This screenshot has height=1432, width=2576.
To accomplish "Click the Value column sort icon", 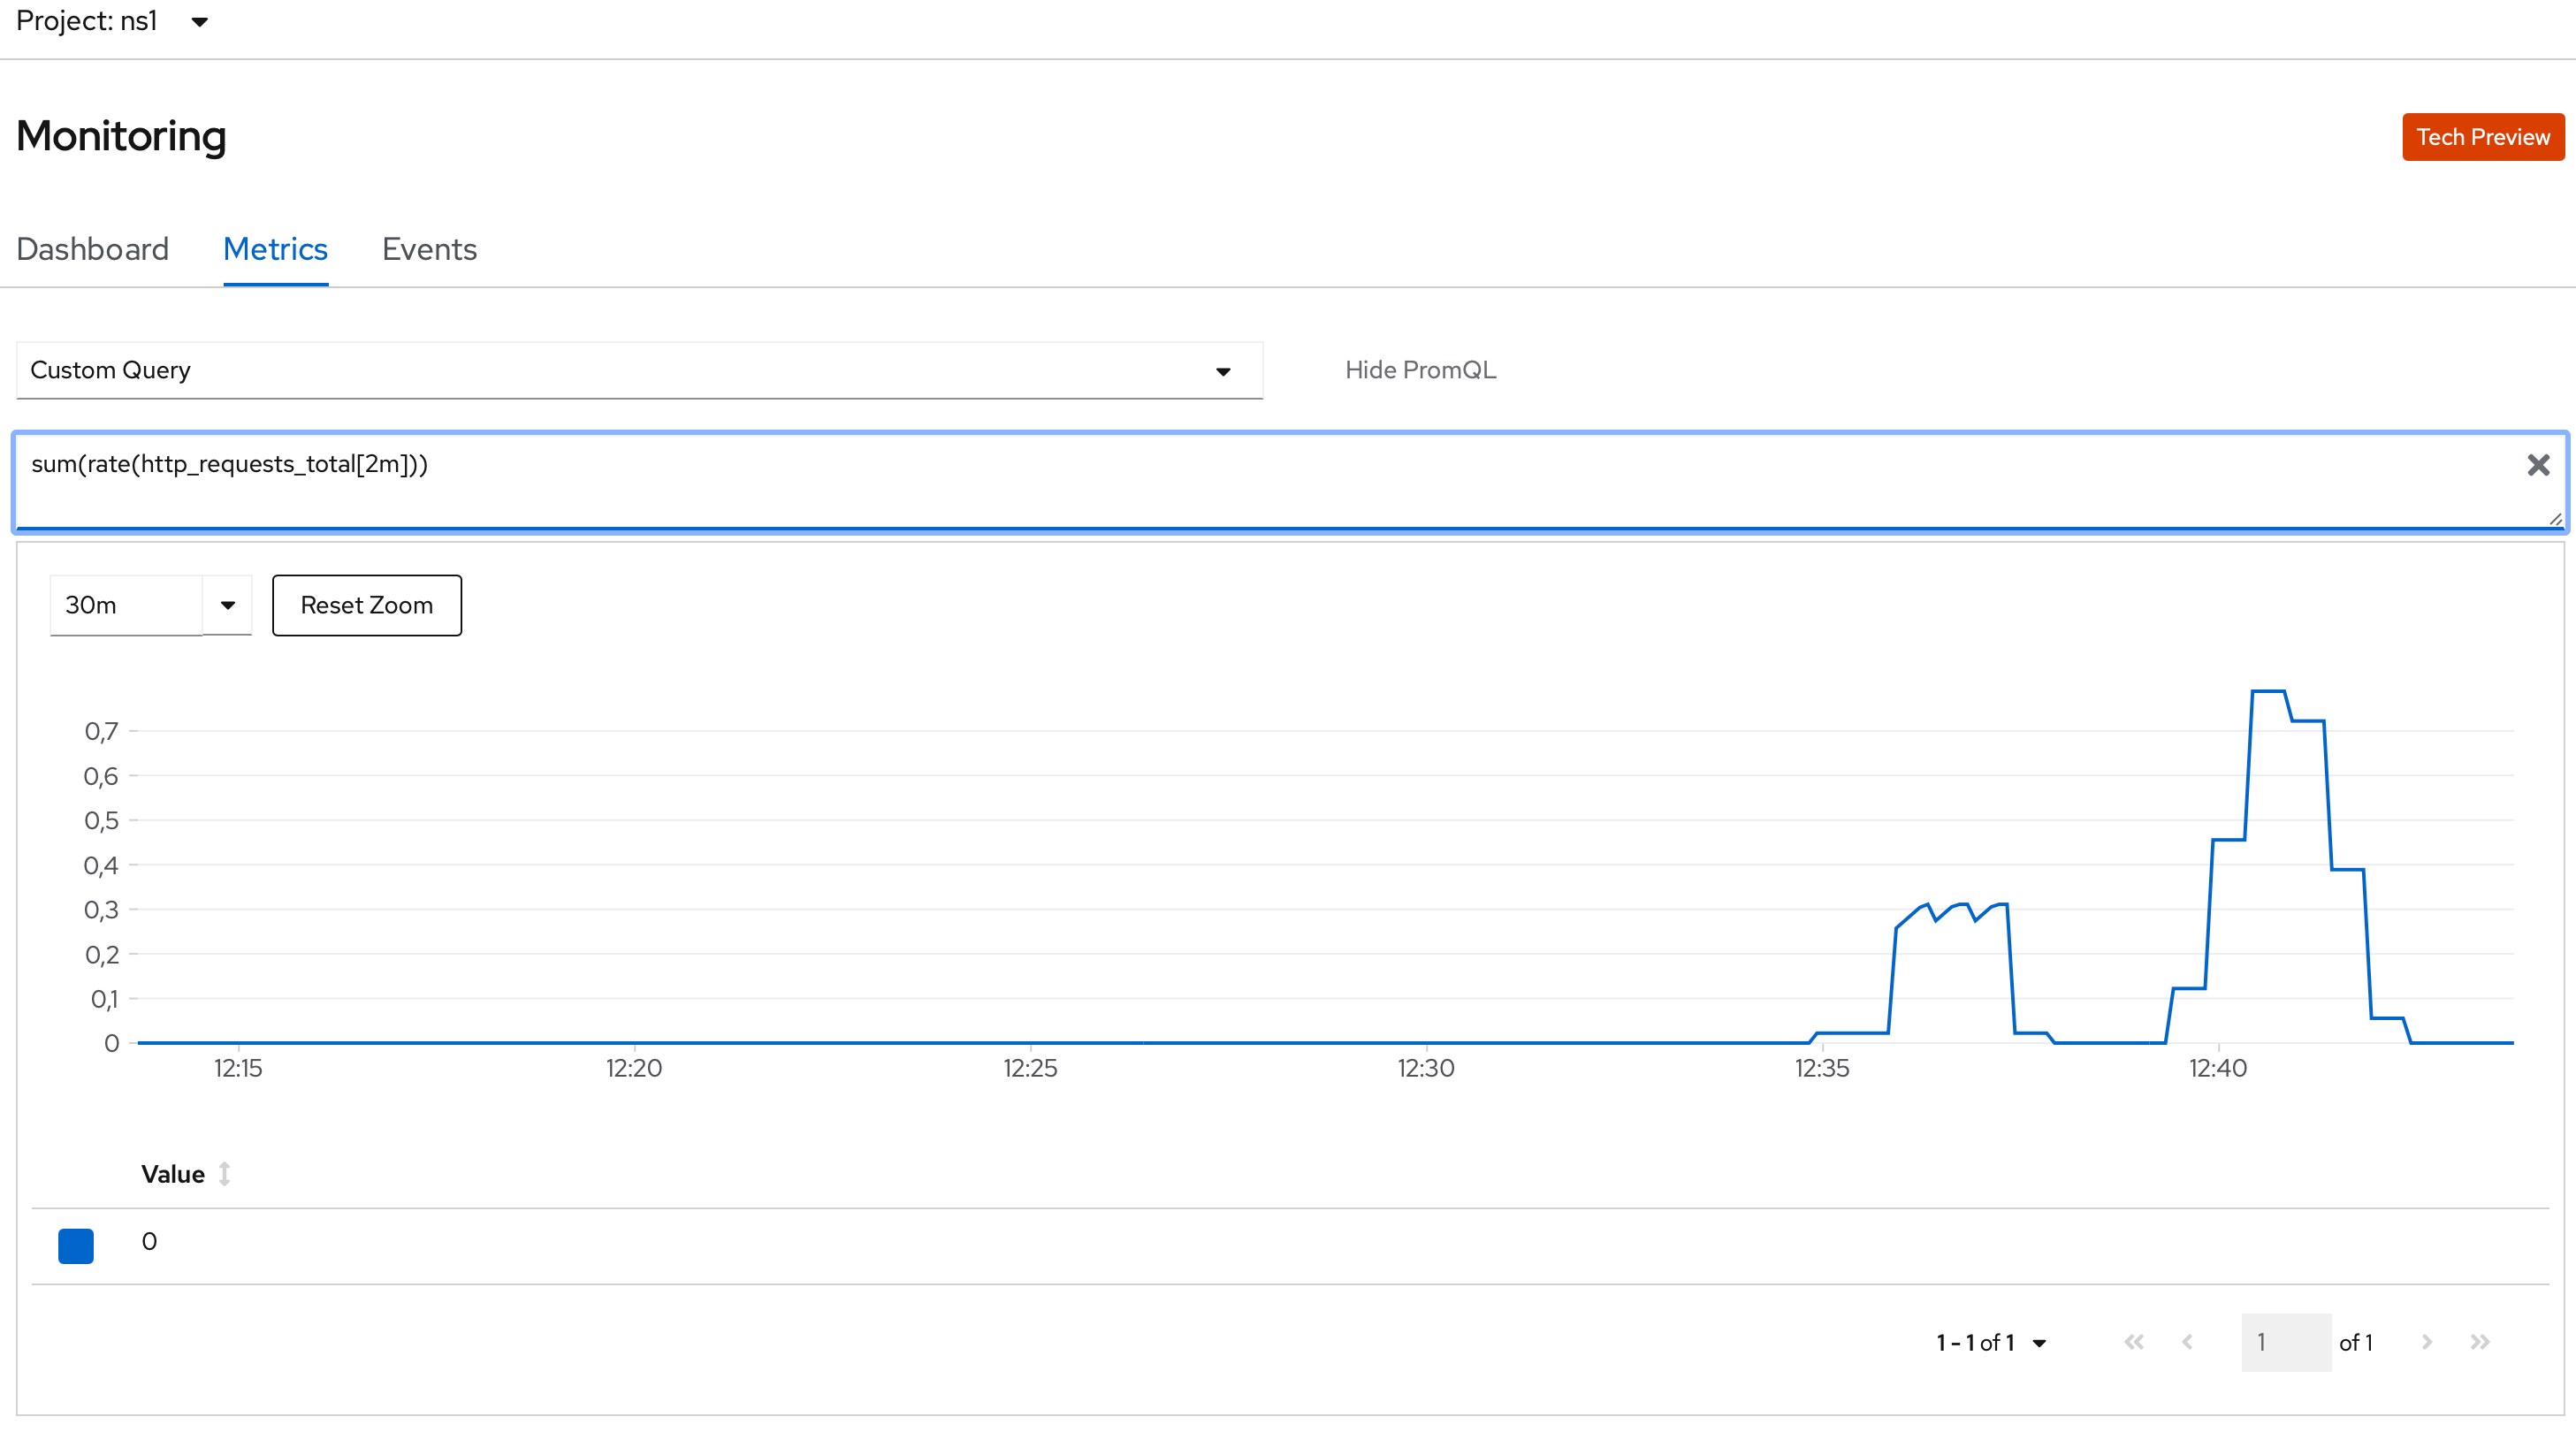I will coord(225,1174).
